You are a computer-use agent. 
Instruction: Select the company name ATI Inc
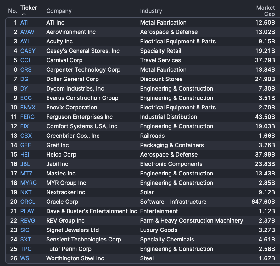coord(55,23)
